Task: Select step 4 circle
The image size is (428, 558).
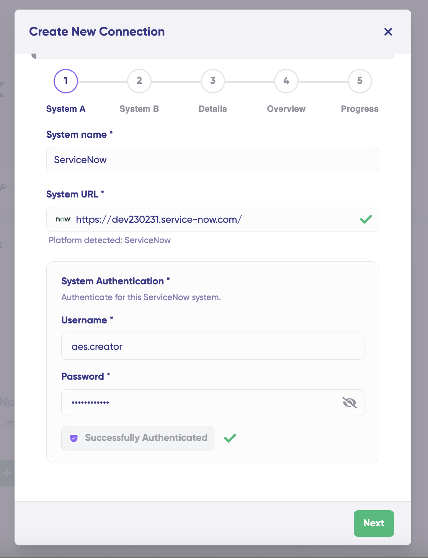Action: click(x=286, y=81)
